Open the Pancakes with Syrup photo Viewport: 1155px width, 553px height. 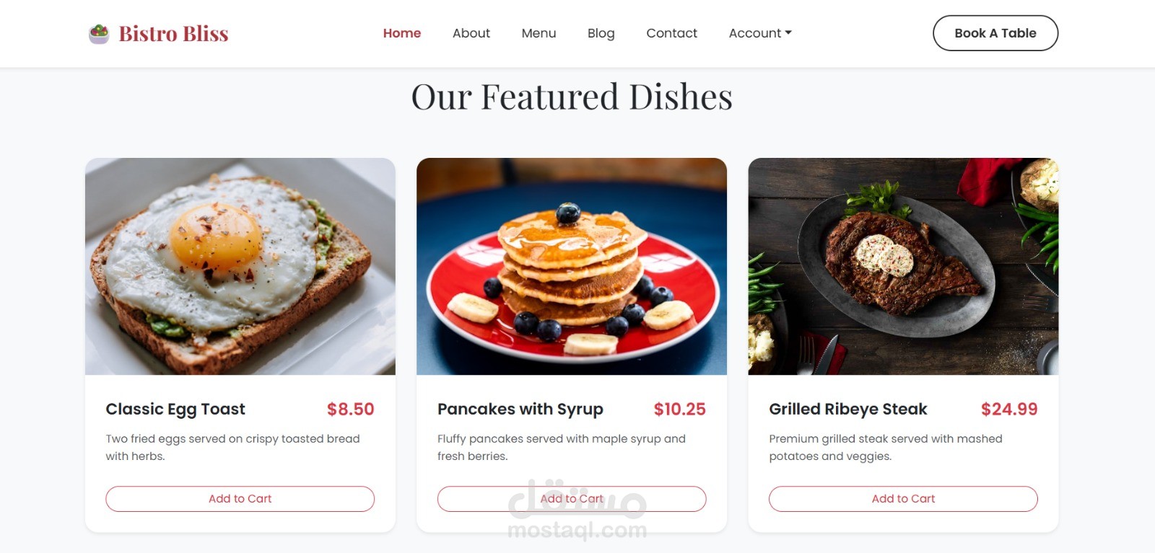(x=572, y=267)
